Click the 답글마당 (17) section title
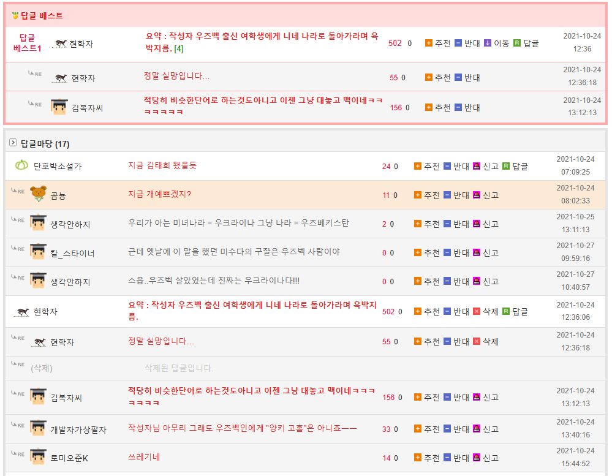The width and height of the screenshot is (612, 476). [45, 144]
